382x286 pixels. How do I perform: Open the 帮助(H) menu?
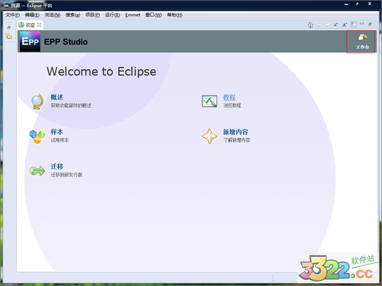tap(175, 15)
